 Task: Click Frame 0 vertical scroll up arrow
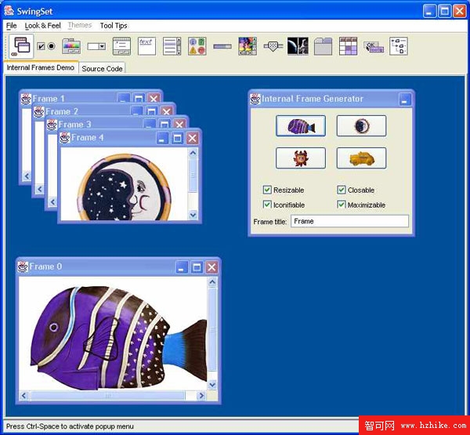(x=212, y=282)
